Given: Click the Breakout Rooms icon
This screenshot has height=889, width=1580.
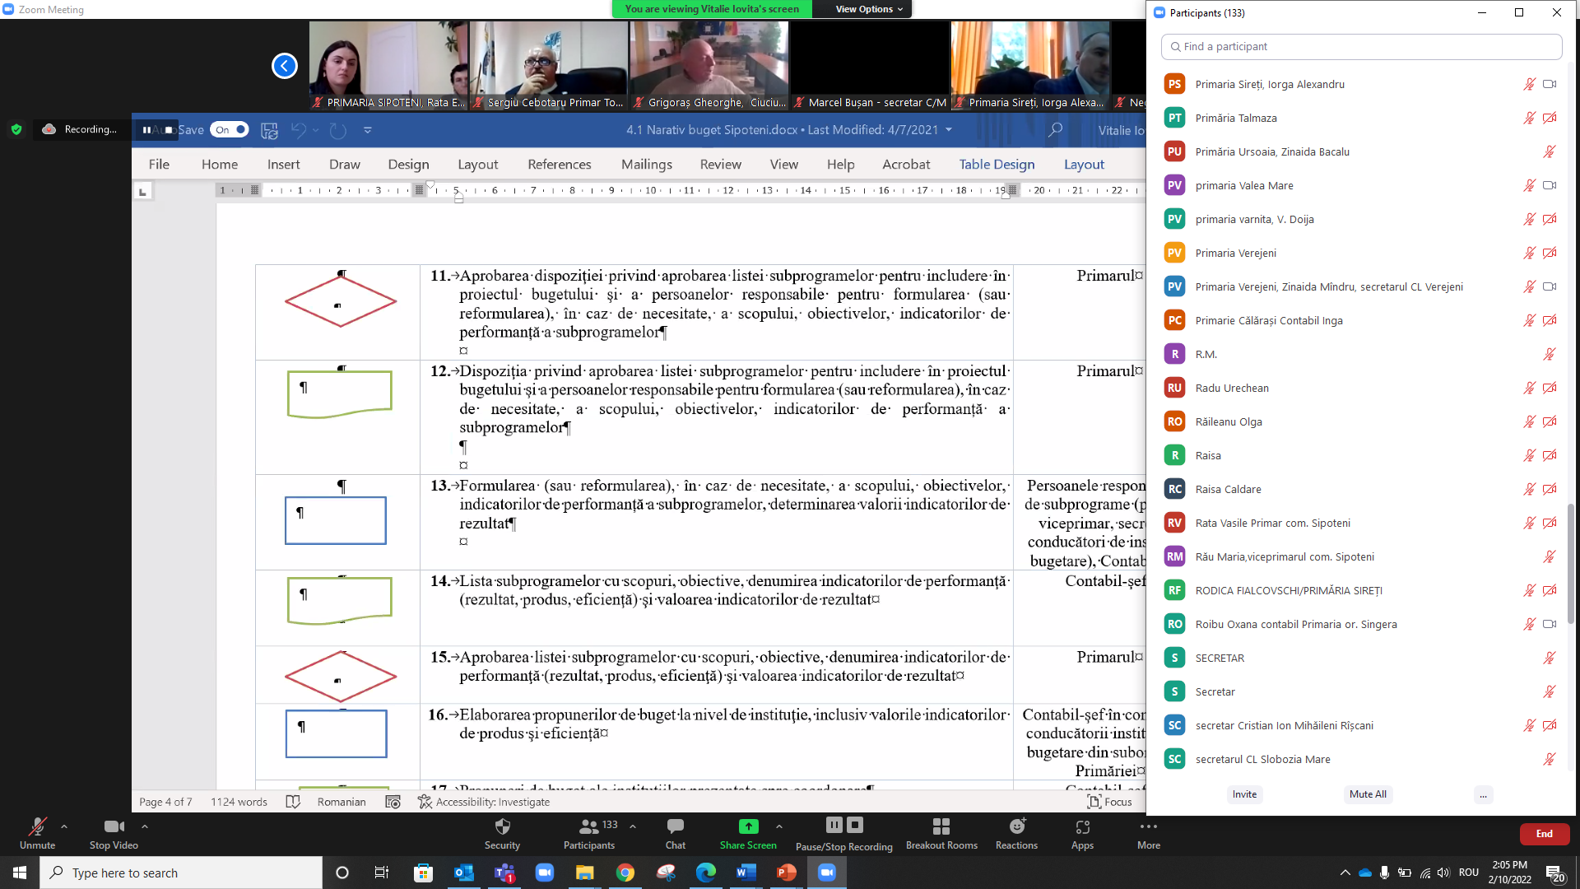Looking at the screenshot, I should coord(941,826).
